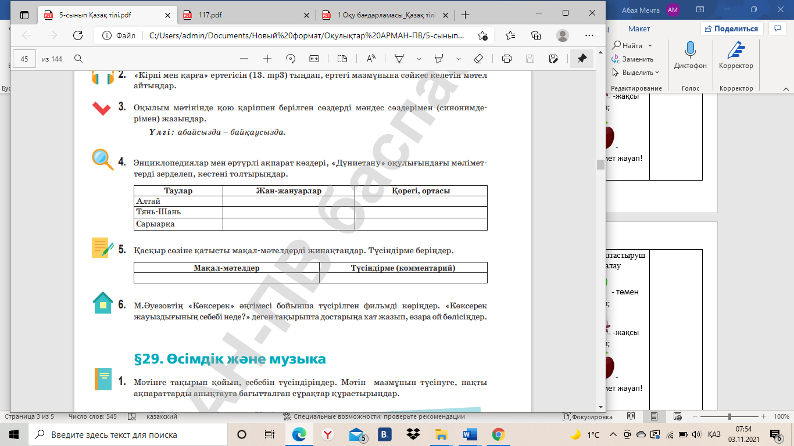The width and height of the screenshot is (794, 446).
Task: Open Word spelling check status icon
Action: coord(133,416)
